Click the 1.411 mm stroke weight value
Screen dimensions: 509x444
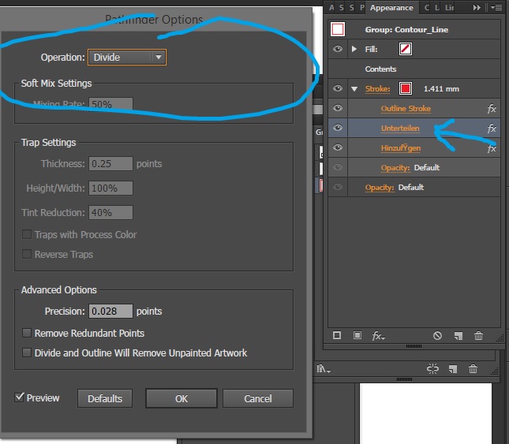[x=441, y=89]
